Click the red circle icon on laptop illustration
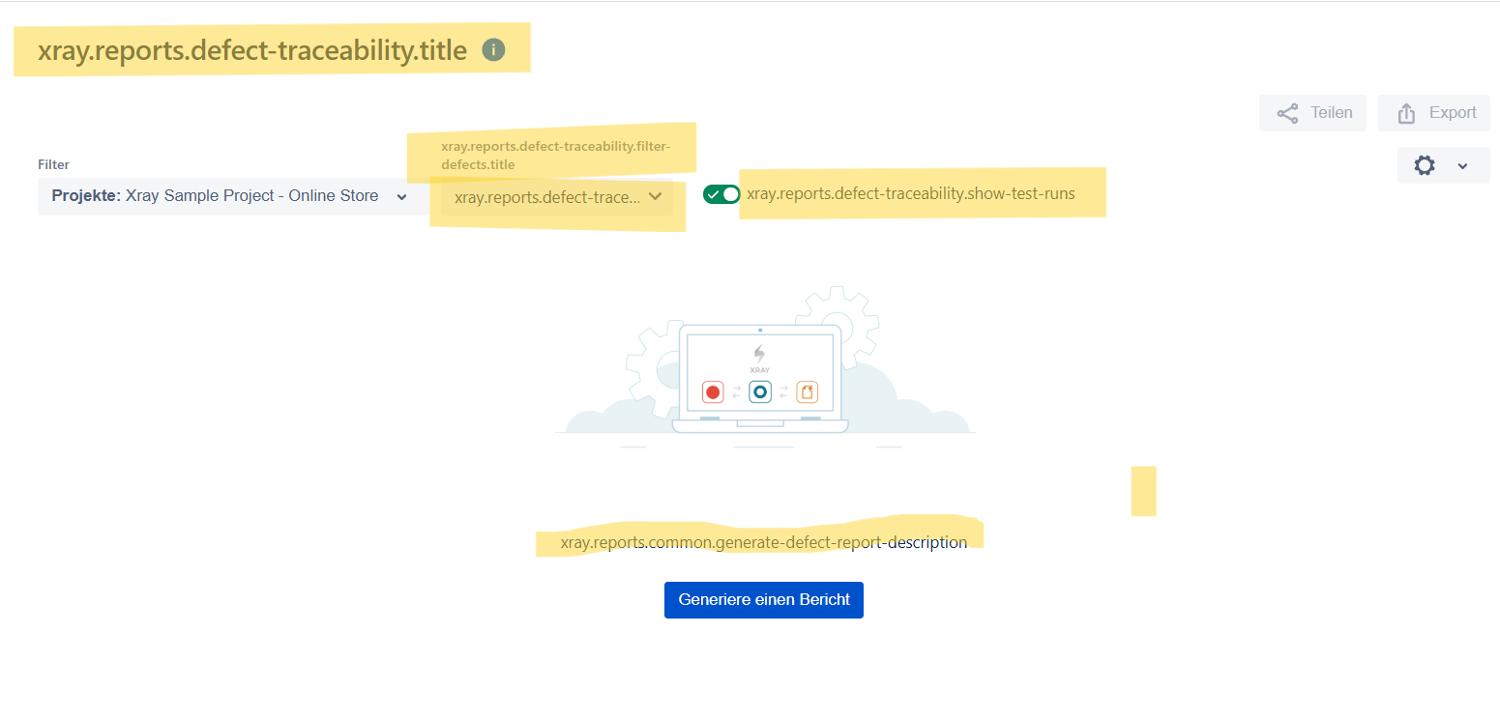Image resolution: width=1500 pixels, height=720 pixels. tap(713, 391)
